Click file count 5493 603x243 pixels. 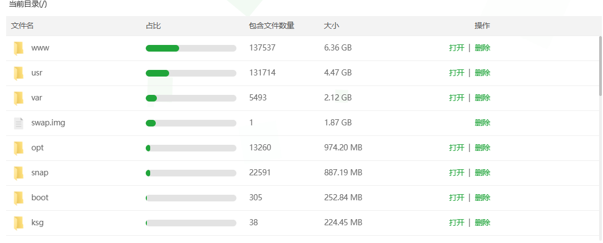(x=258, y=98)
